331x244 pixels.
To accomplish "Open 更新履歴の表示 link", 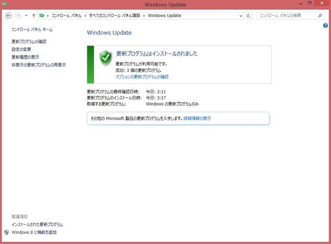I will point(25,57).
